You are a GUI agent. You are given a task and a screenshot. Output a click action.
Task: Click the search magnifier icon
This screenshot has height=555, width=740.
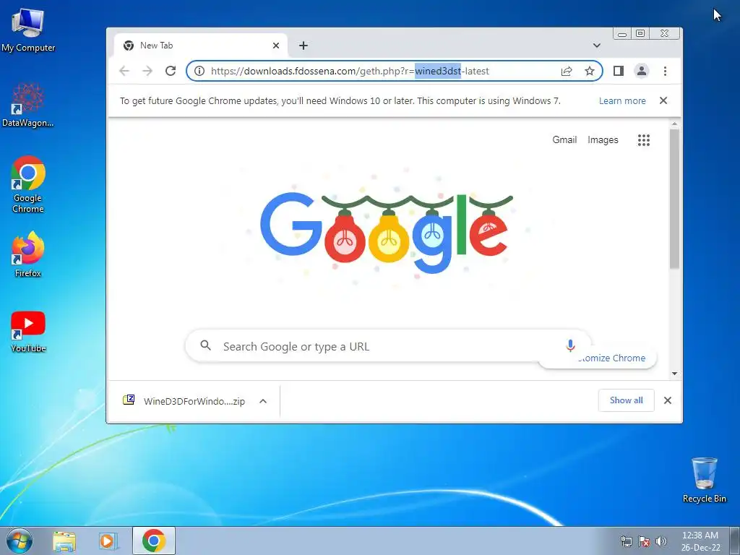205,345
